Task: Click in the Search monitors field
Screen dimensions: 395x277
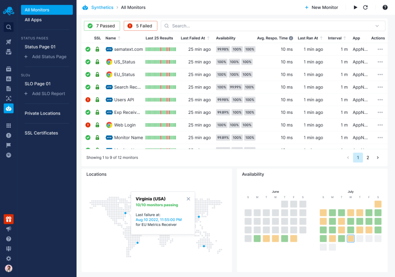Action: [x=273, y=26]
